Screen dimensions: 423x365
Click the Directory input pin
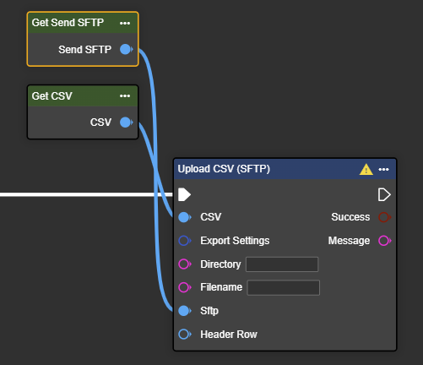click(x=185, y=264)
